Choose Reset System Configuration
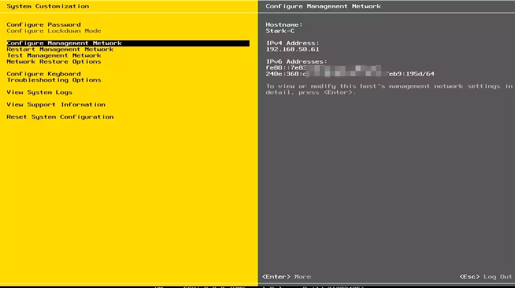Image resolution: width=515 pixels, height=288 pixels. click(x=60, y=117)
